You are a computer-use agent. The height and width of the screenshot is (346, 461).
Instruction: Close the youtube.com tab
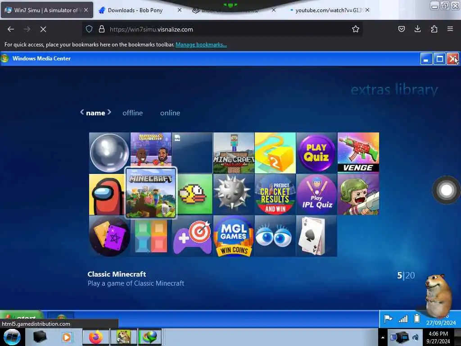point(367,10)
